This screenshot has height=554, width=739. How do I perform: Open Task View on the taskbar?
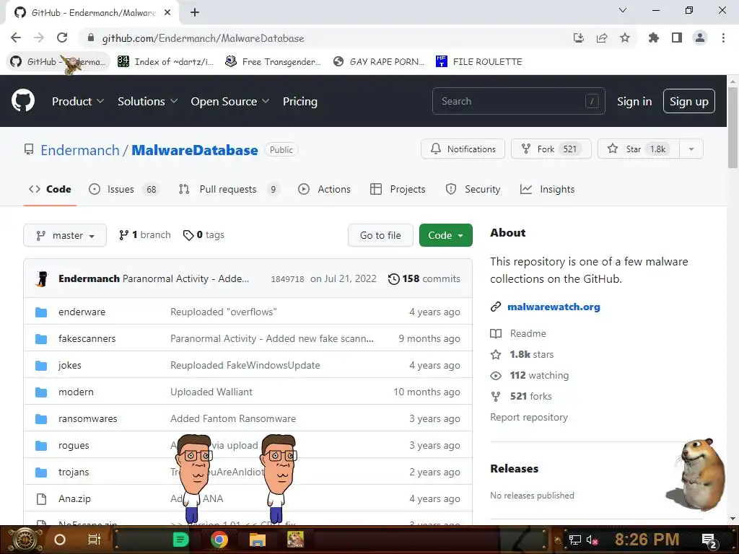(x=94, y=540)
